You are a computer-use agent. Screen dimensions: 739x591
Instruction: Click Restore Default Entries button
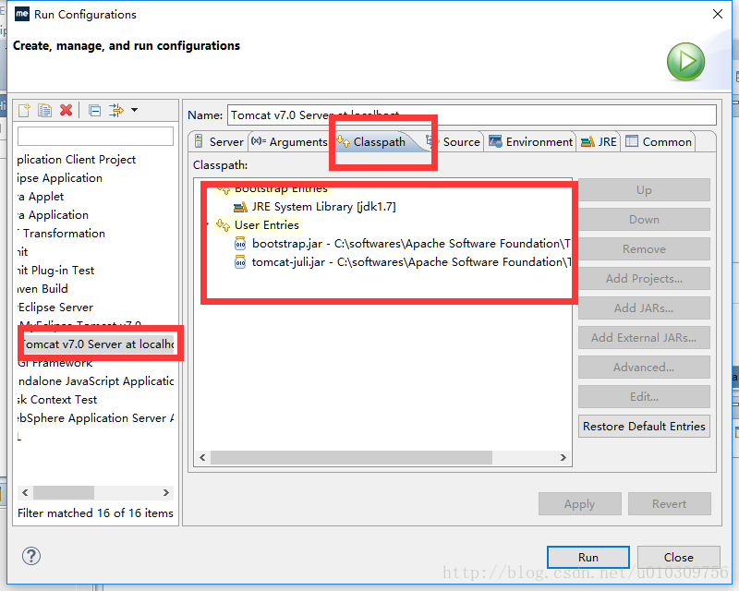(x=644, y=426)
